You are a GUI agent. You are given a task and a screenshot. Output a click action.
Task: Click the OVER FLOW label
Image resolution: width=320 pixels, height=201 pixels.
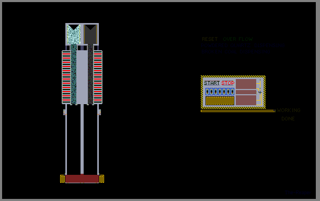[x=238, y=39]
